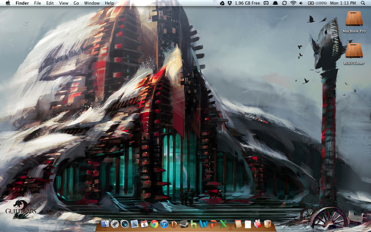The image size is (371, 232).
Task: Click the bowler hat menu bar icon
Action: (x=275, y=3)
